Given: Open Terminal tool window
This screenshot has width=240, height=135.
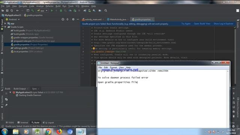Looking at the screenshot, I should [x=22, y=123].
